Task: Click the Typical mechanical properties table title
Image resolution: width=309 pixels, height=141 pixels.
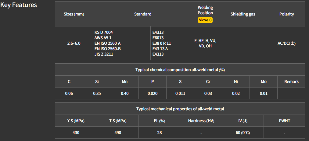Action: [180, 109]
